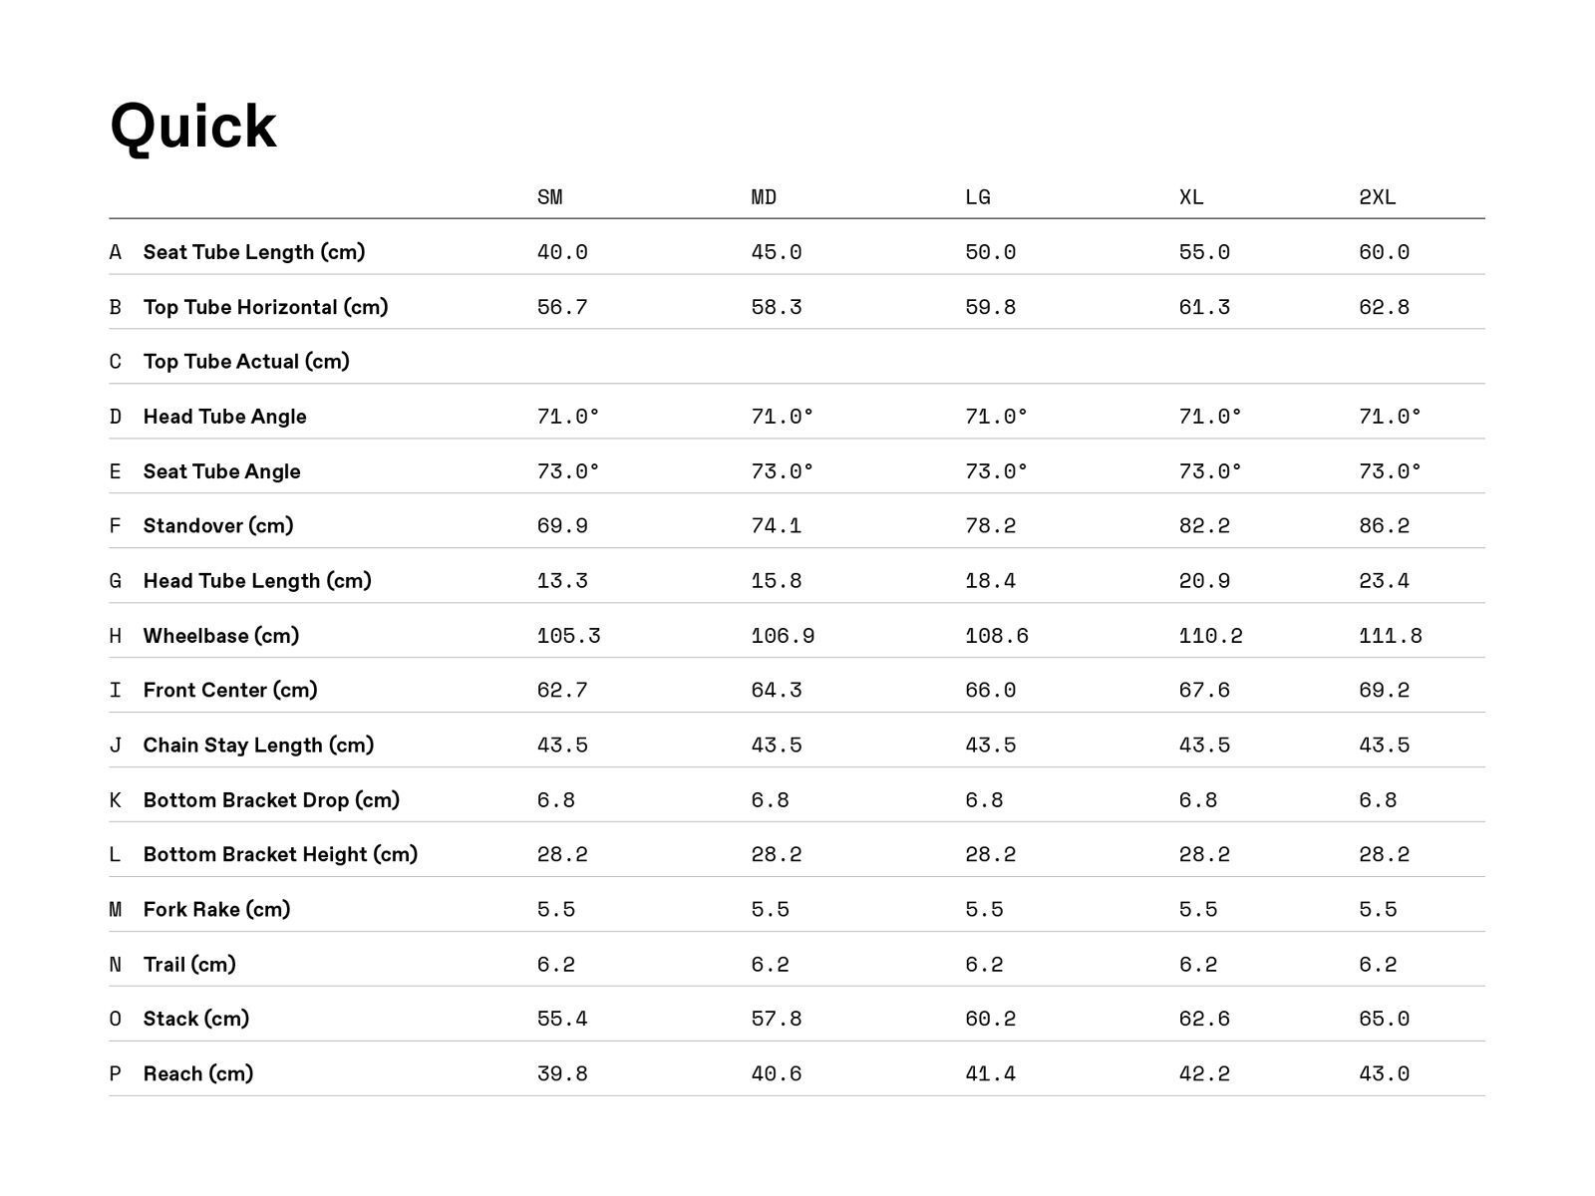Select the Standover row label

point(218,525)
